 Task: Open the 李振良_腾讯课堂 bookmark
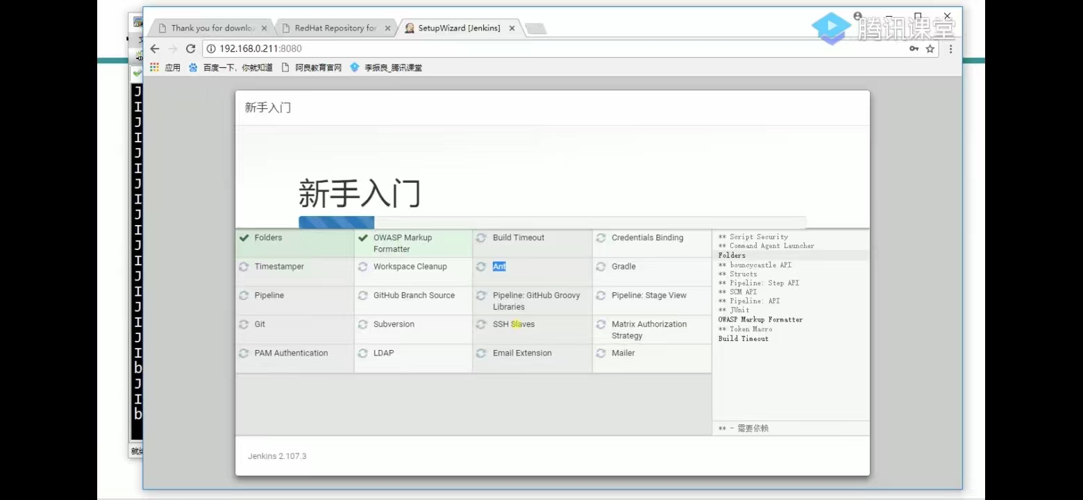pyautogui.click(x=386, y=67)
